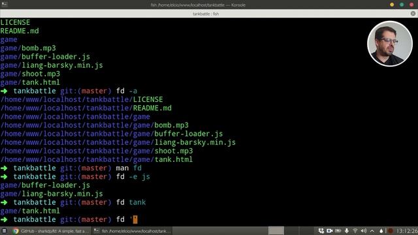Click the absolute path ending in tankbattle/LICENSE

coord(82,99)
